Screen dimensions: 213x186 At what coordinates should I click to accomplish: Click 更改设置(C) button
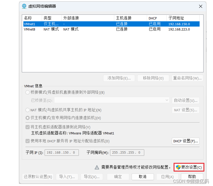tap(189, 167)
